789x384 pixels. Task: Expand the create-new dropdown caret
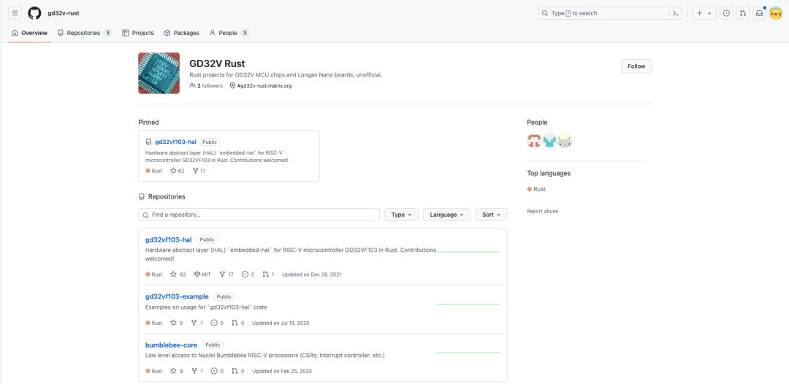[x=710, y=14]
